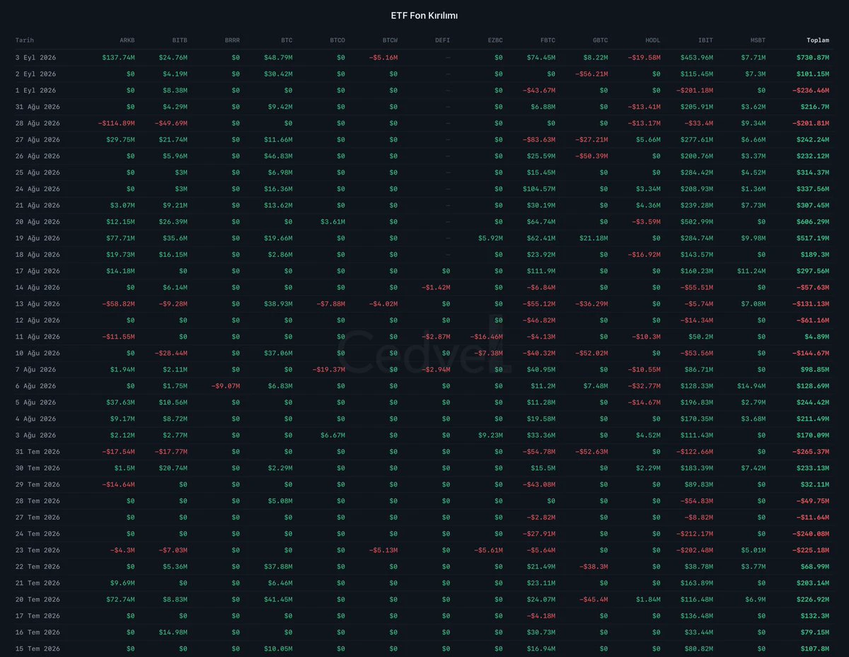The width and height of the screenshot is (849, 657).
Task: Click the $104.57M FBTC value
Action: 538,189
